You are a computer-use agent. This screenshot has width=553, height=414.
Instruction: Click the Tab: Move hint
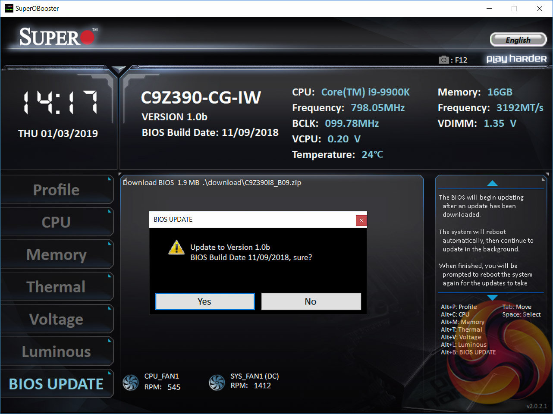517,307
